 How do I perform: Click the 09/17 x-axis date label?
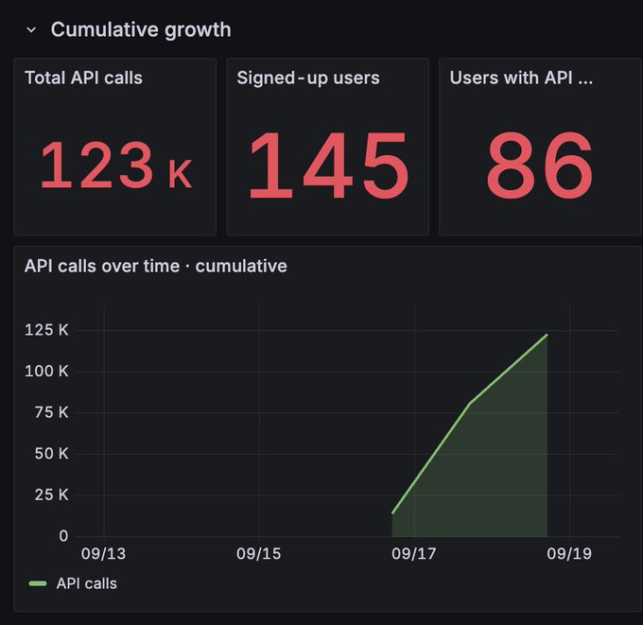pos(414,554)
